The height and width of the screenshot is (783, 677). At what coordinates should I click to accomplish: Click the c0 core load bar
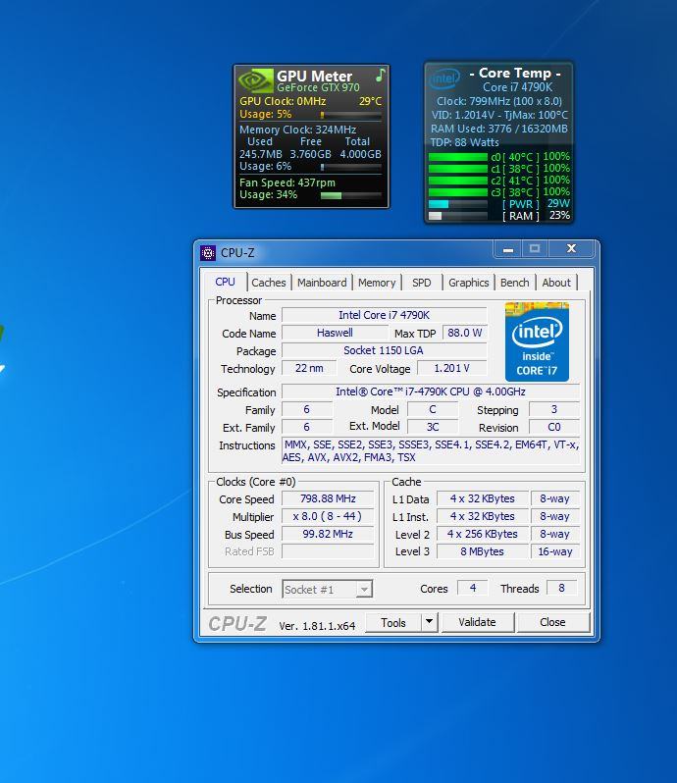tap(458, 157)
